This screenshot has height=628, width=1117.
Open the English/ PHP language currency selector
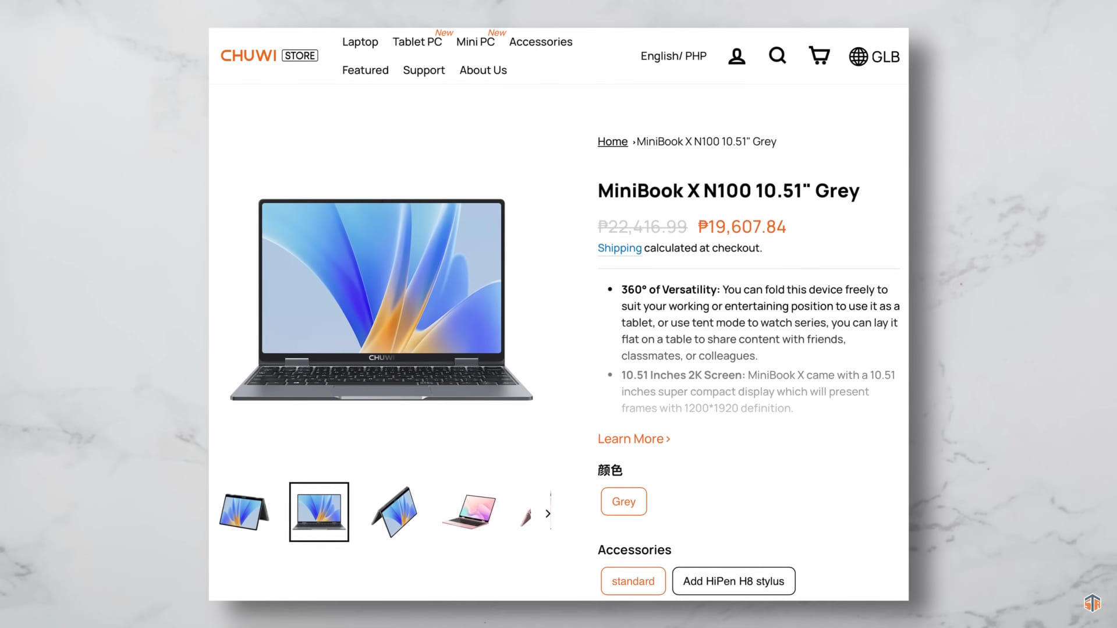point(673,56)
